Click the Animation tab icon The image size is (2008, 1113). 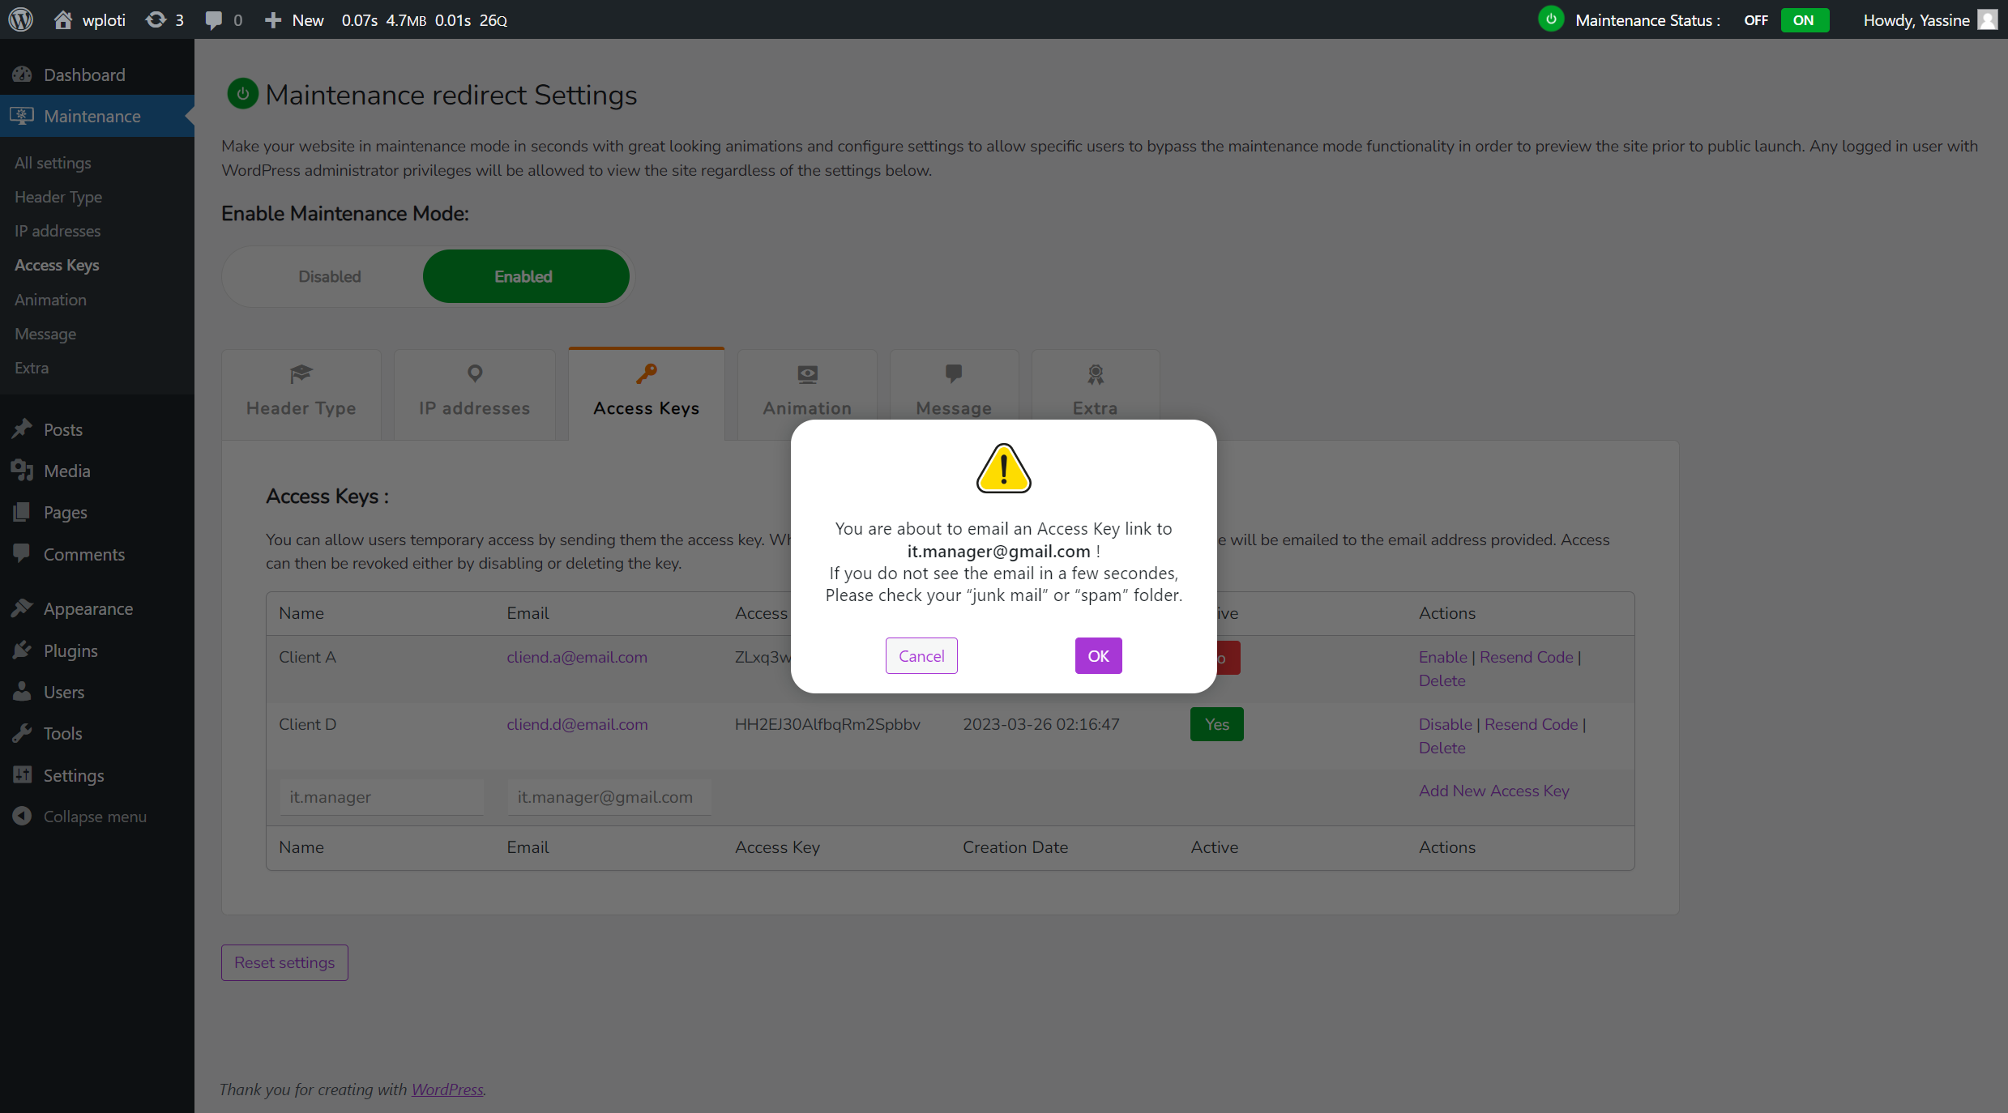click(807, 372)
